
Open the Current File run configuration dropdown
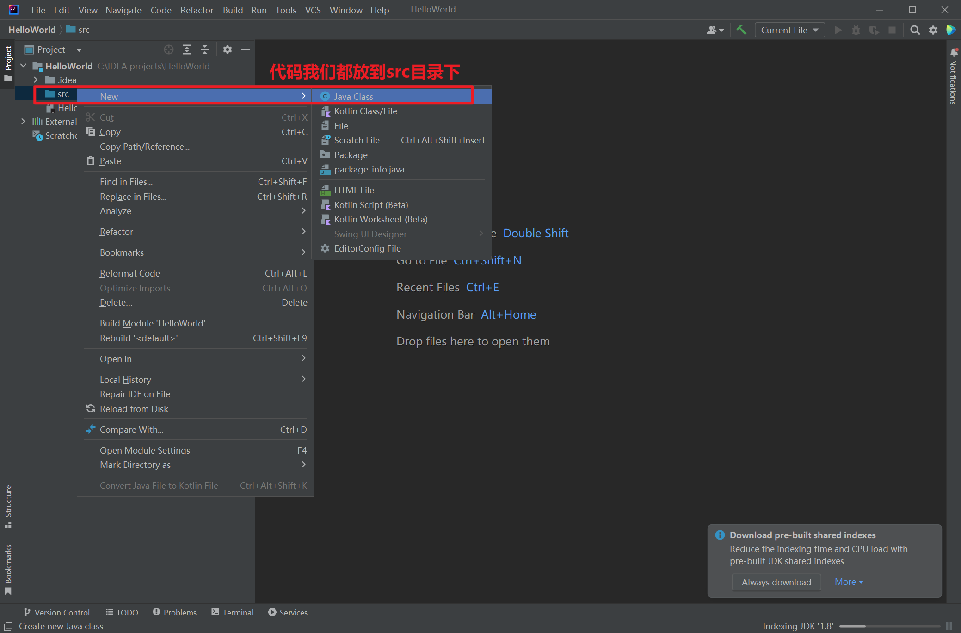pos(789,30)
